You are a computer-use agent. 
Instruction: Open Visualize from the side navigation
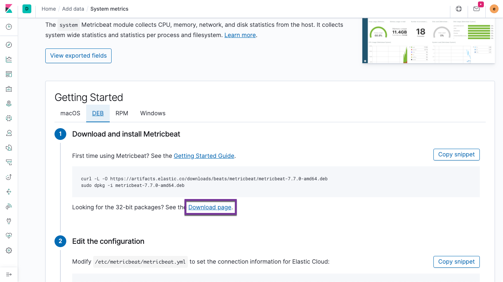pyautogui.click(x=9, y=59)
